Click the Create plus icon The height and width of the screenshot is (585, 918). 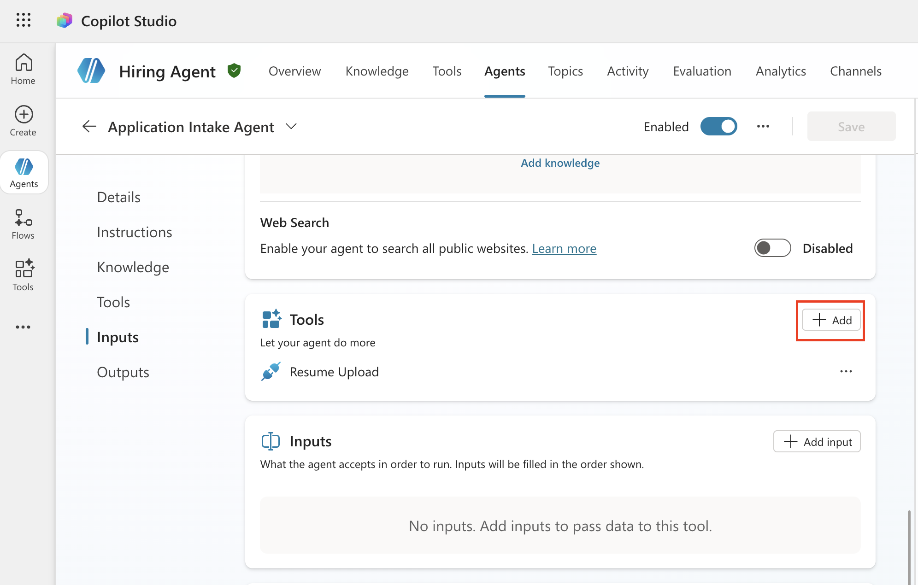point(24,115)
